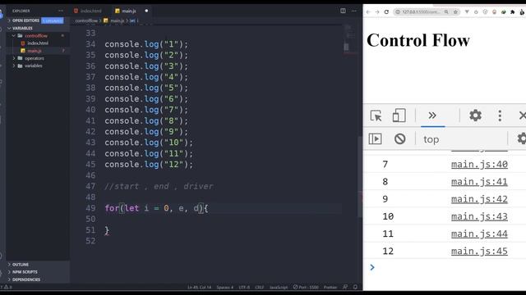This screenshot has height=295, width=526.
Task: Open the Explorer panel more actions menu
Action: pos(61,11)
